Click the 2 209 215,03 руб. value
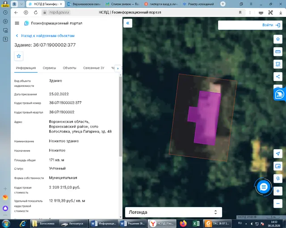286x228 pixels. pyautogui.click(x=64, y=187)
